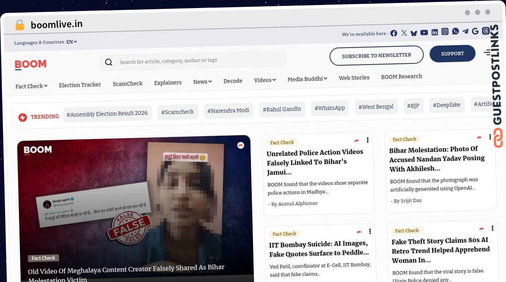The width and height of the screenshot is (506, 282).
Task: Open the ScamCheck section
Action: pyautogui.click(x=128, y=84)
